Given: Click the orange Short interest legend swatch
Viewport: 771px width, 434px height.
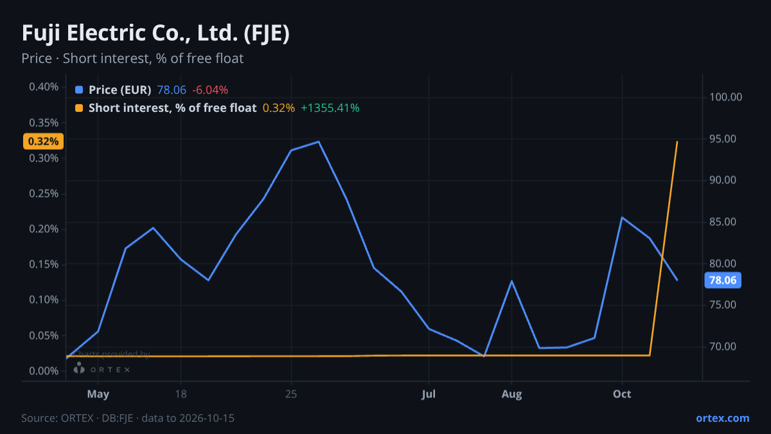Looking at the screenshot, I should [79, 108].
